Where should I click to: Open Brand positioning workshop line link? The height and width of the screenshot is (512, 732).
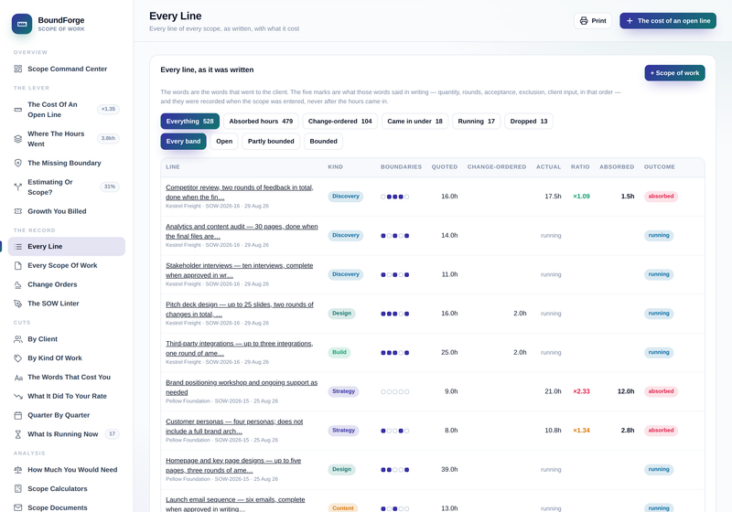tap(242, 388)
